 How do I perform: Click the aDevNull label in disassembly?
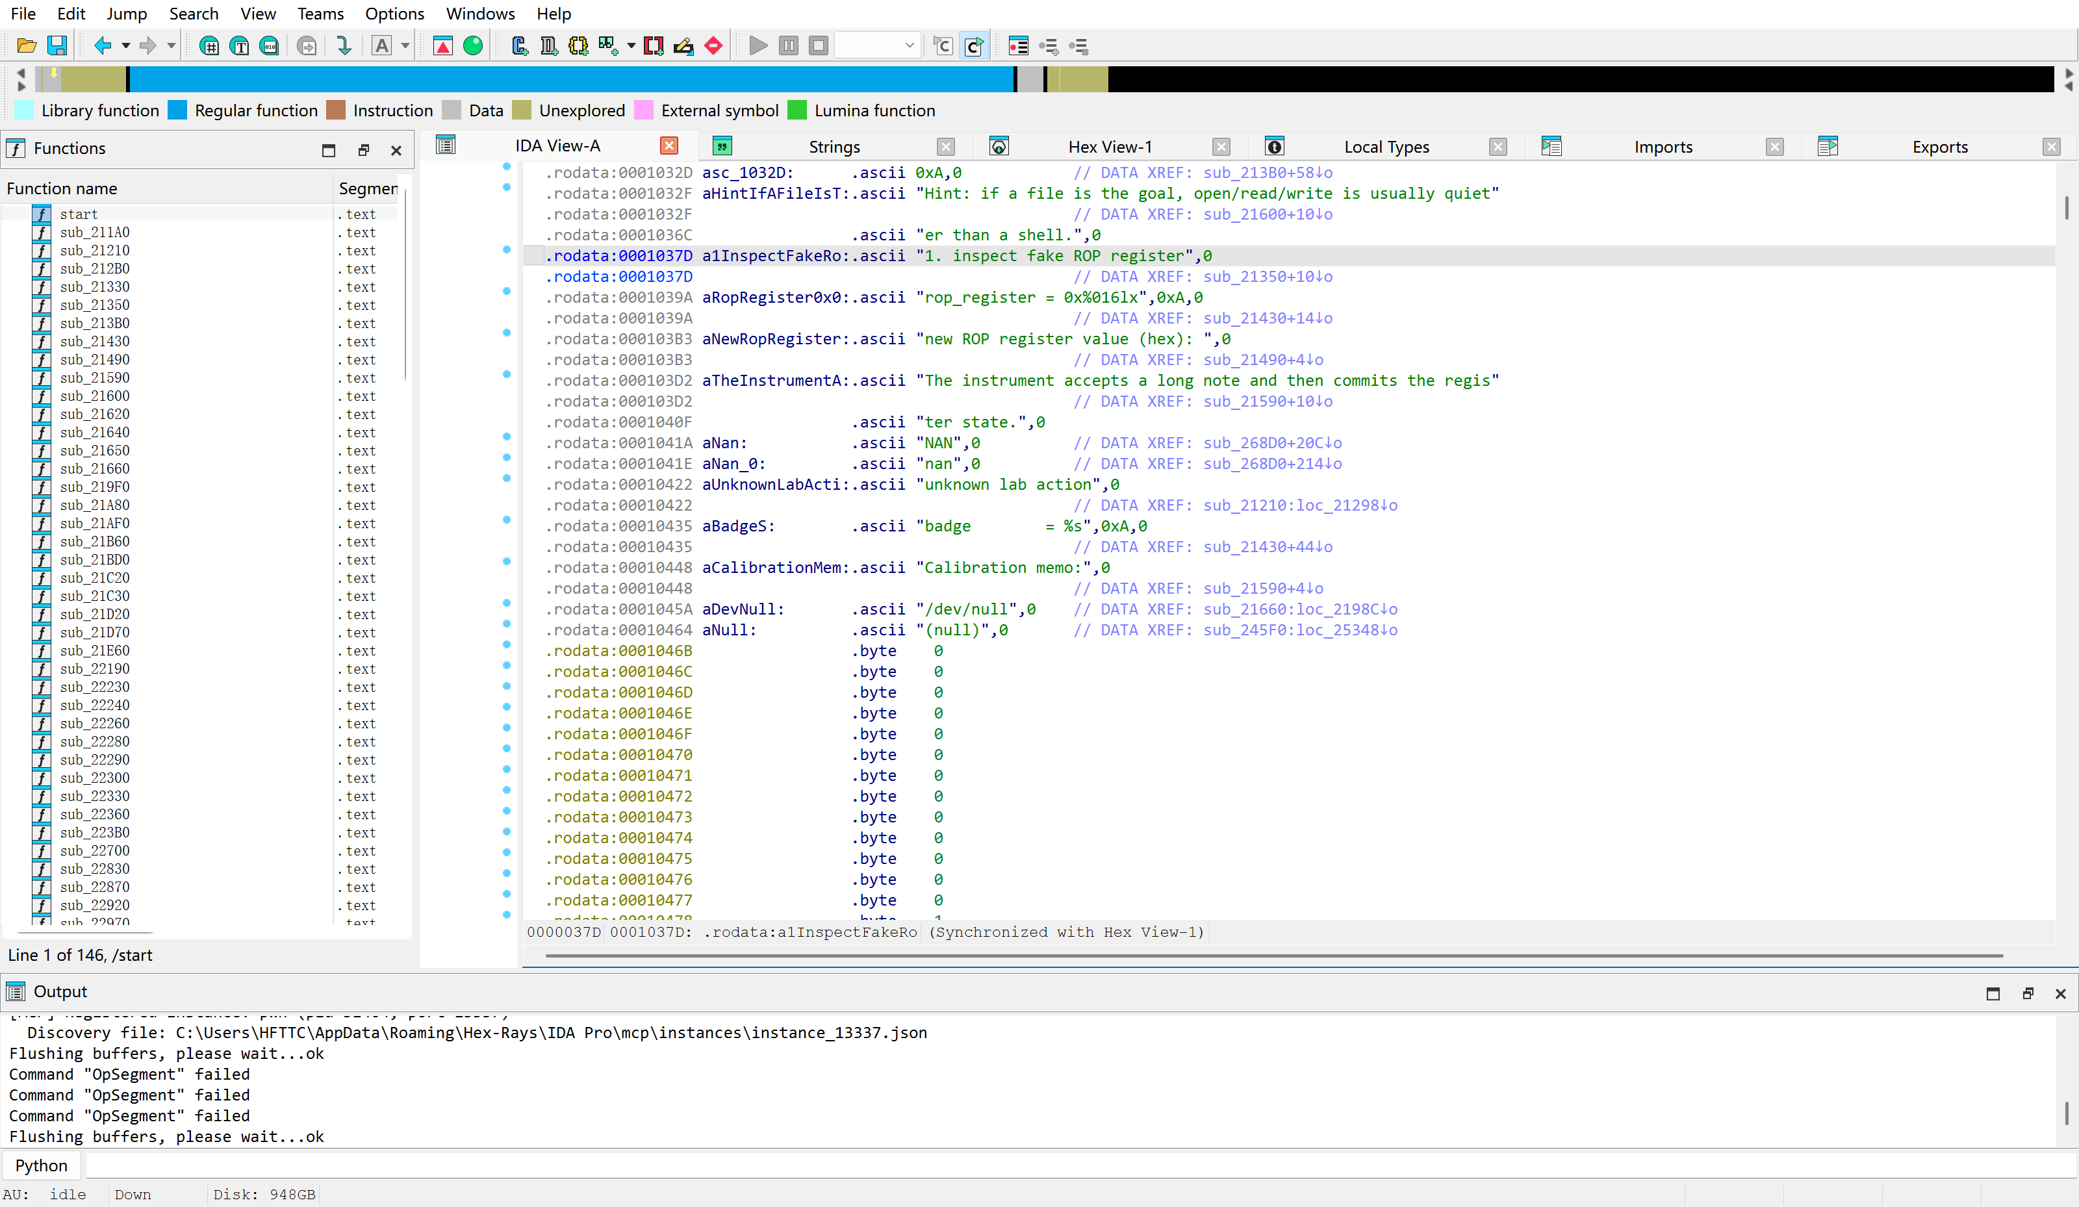743,610
